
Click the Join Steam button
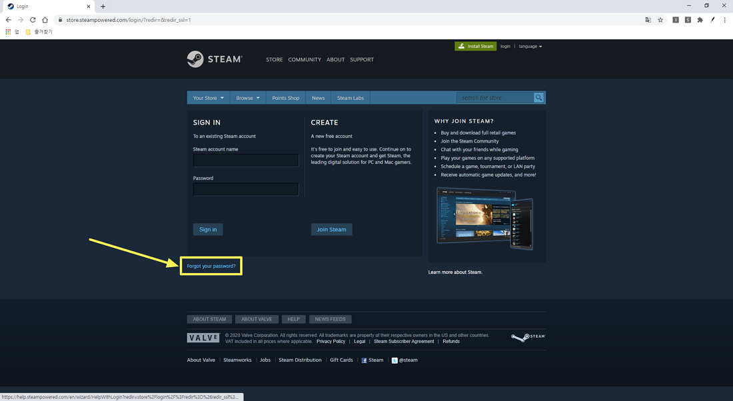(331, 230)
